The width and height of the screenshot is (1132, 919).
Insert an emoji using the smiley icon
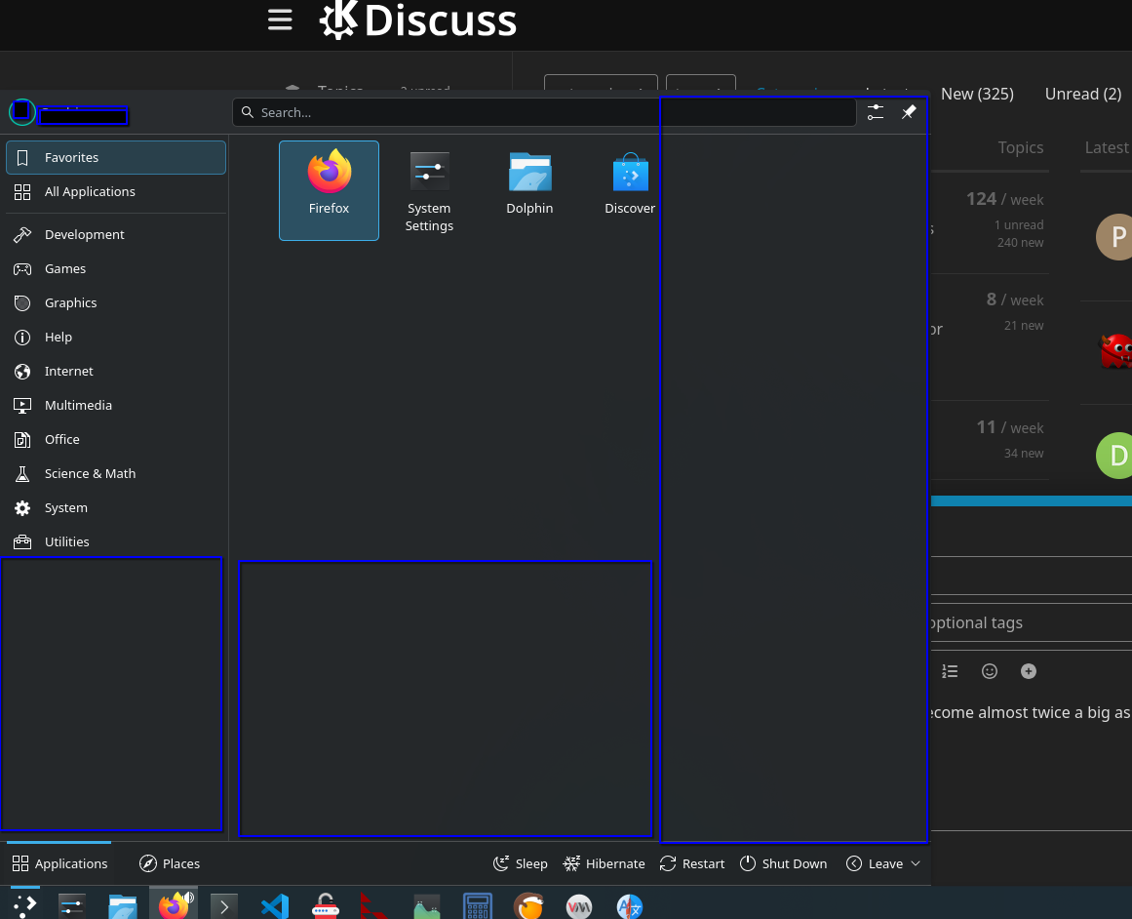click(x=989, y=671)
